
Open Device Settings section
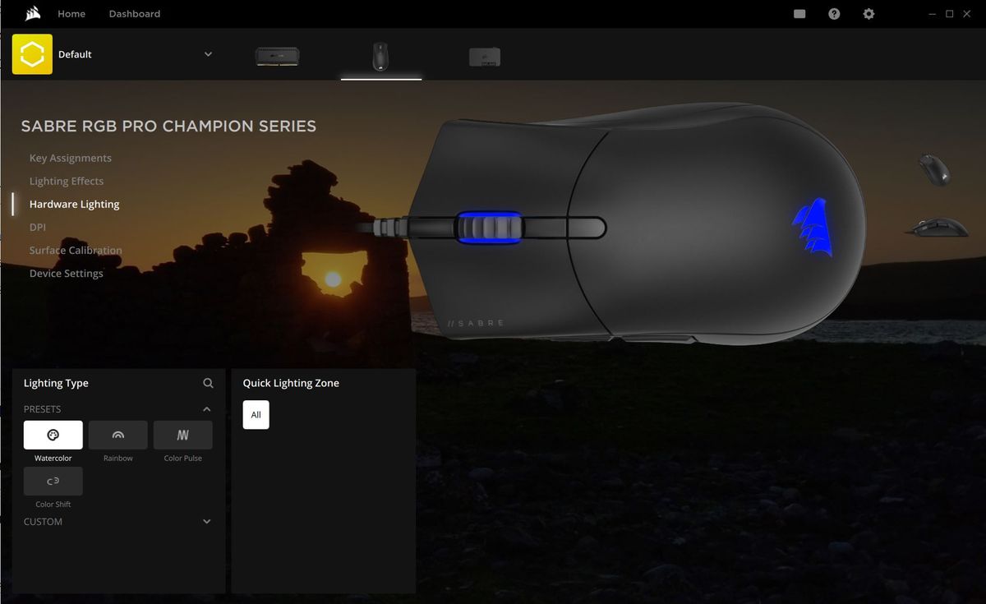[67, 273]
